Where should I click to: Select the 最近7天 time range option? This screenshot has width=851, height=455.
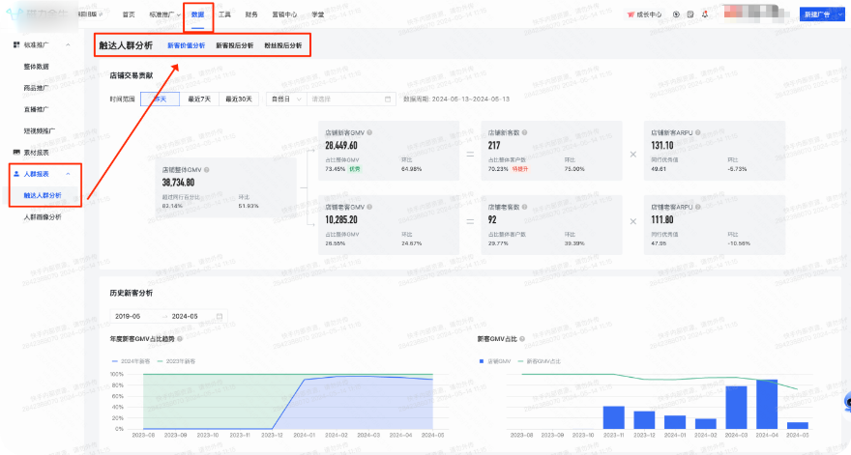pyautogui.click(x=200, y=99)
